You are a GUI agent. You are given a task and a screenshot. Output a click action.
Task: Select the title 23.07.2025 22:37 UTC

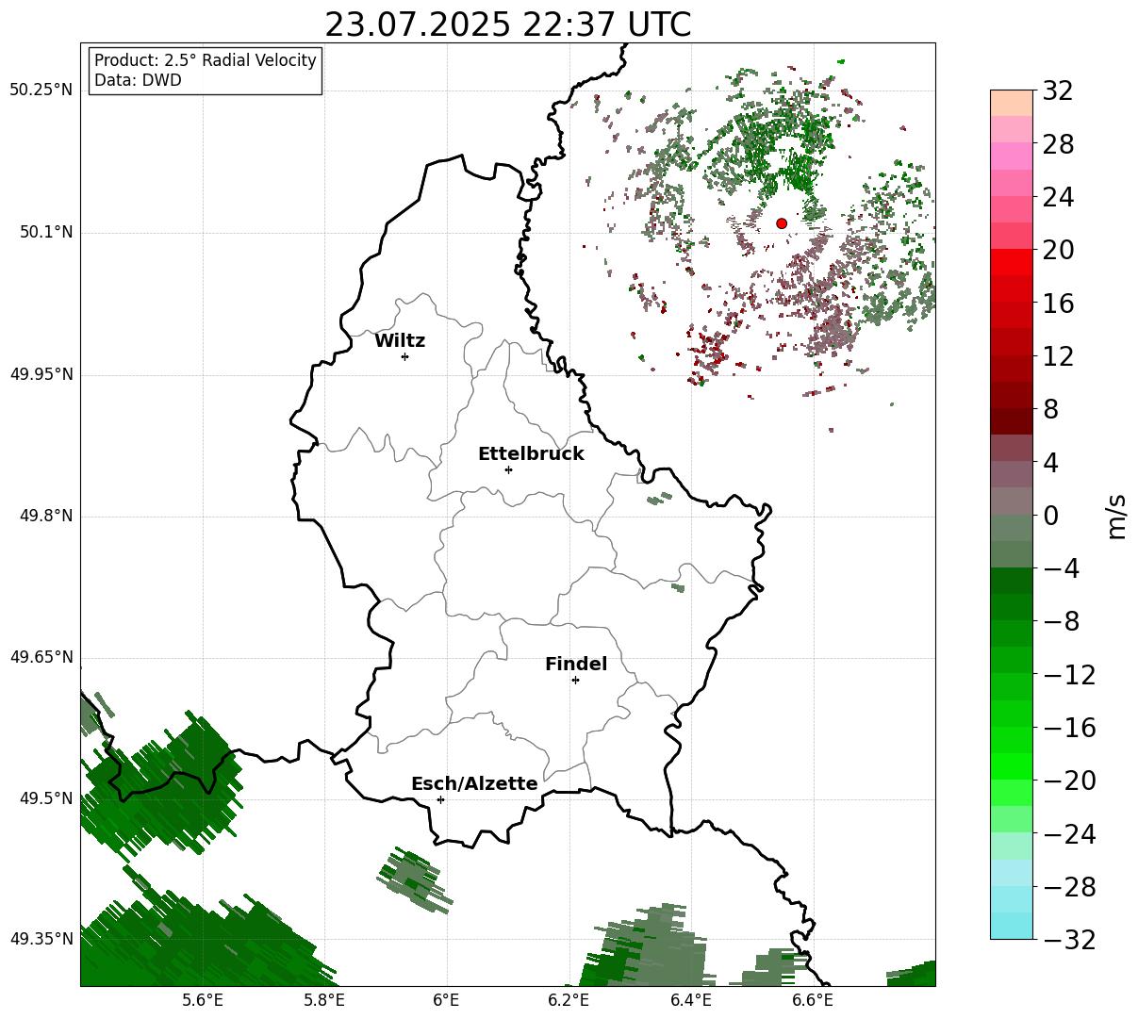pyautogui.click(x=507, y=25)
